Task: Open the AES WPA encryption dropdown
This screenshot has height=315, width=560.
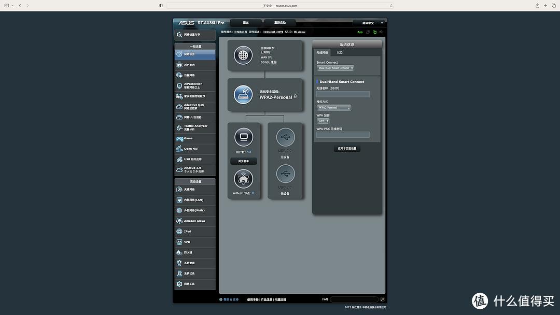Action: [323, 121]
